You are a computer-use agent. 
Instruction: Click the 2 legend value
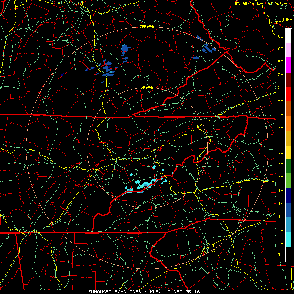coord(282,242)
